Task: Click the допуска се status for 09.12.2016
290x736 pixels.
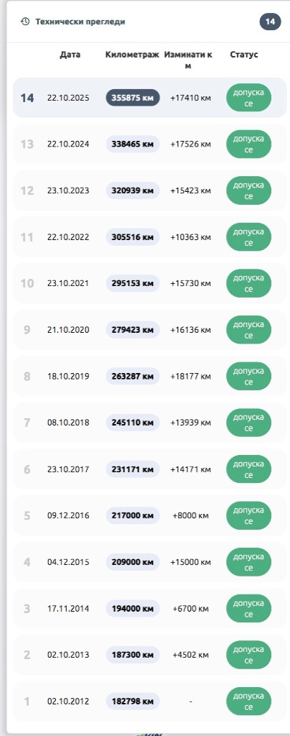Action: coord(249,516)
